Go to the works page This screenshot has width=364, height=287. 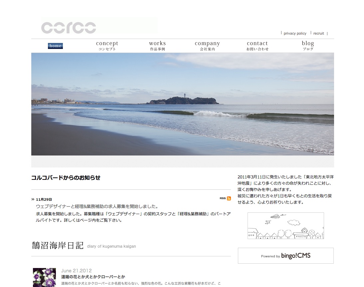click(x=157, y=46)
